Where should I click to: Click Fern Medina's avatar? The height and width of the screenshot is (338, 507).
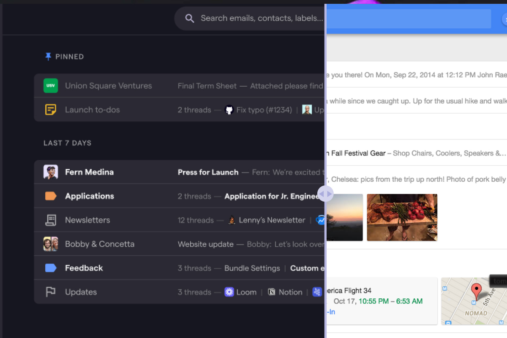point(51,172)
